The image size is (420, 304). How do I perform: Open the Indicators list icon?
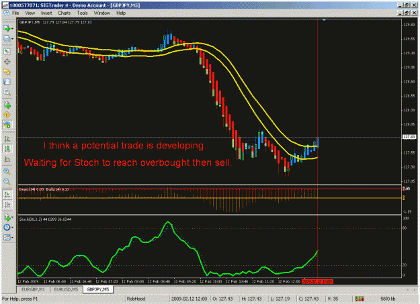[7, 217]
